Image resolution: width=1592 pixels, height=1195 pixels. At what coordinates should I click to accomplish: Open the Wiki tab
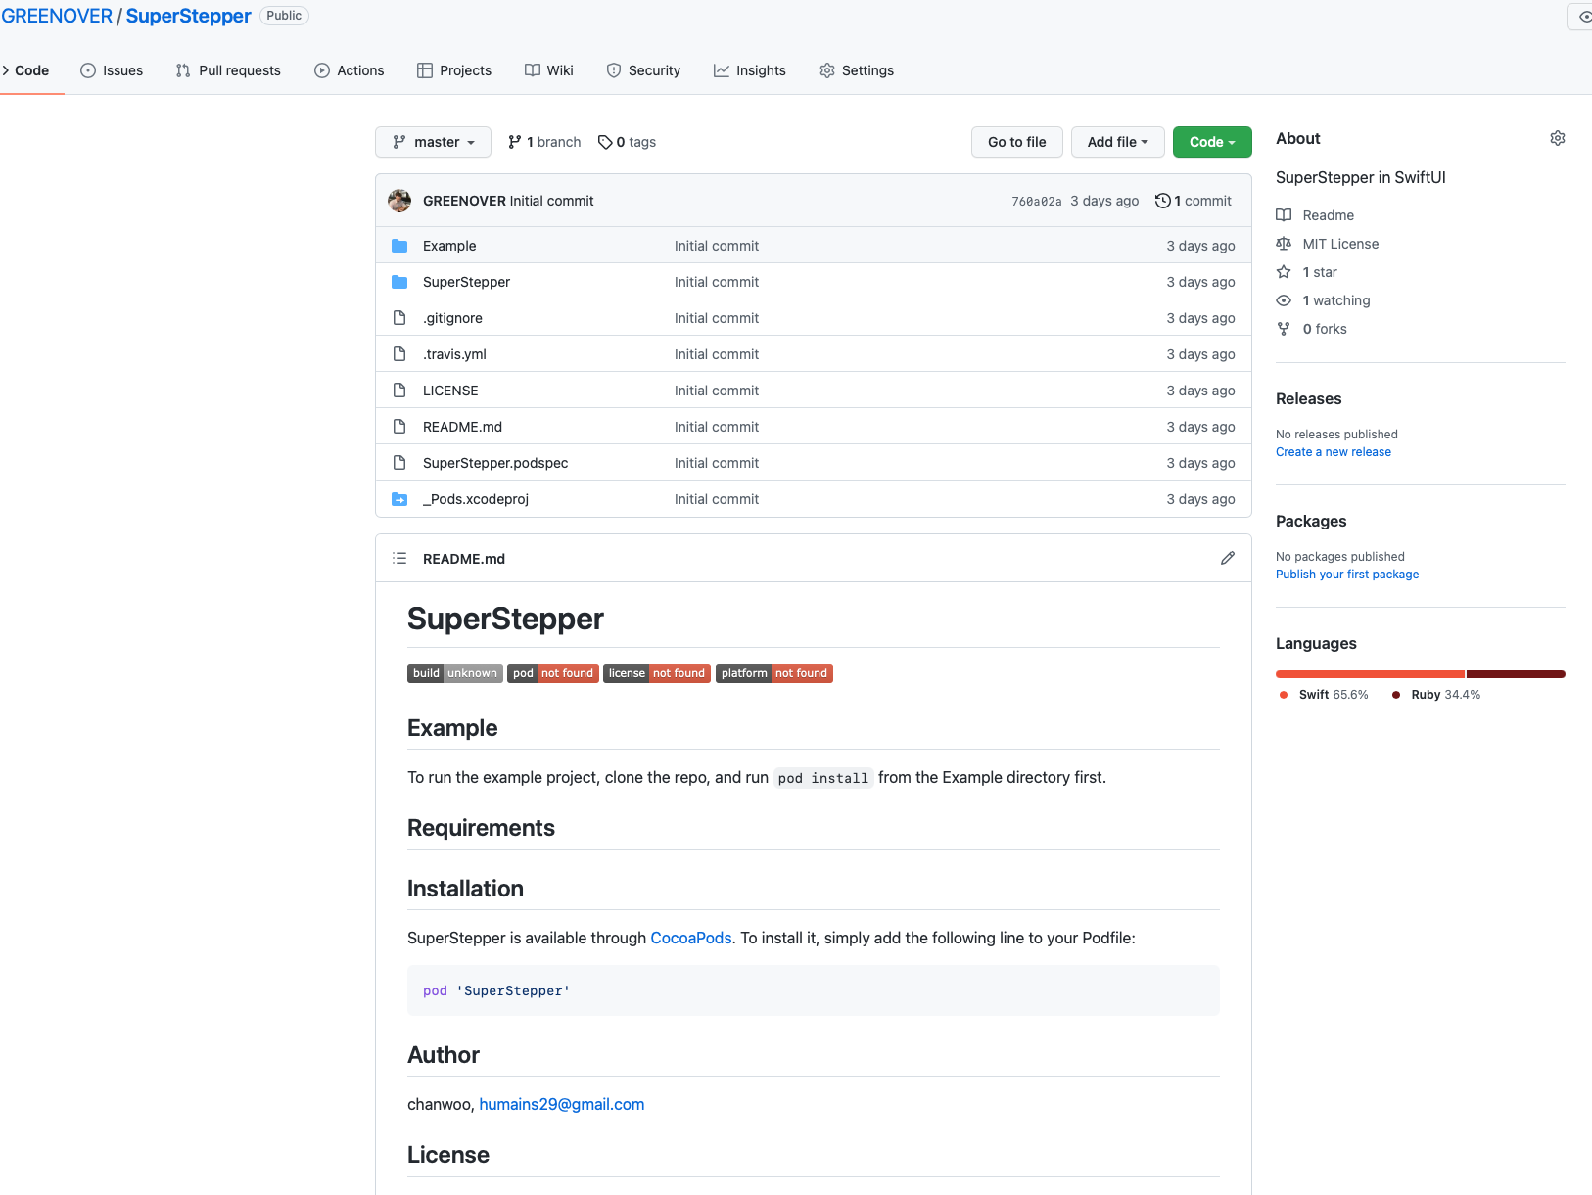549,70
